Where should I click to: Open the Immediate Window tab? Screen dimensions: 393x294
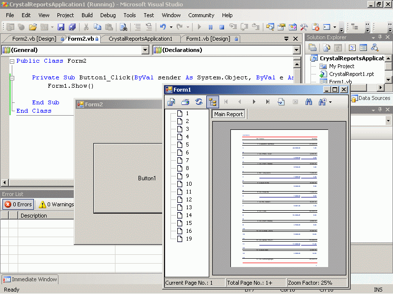click(x=30, y=279)
